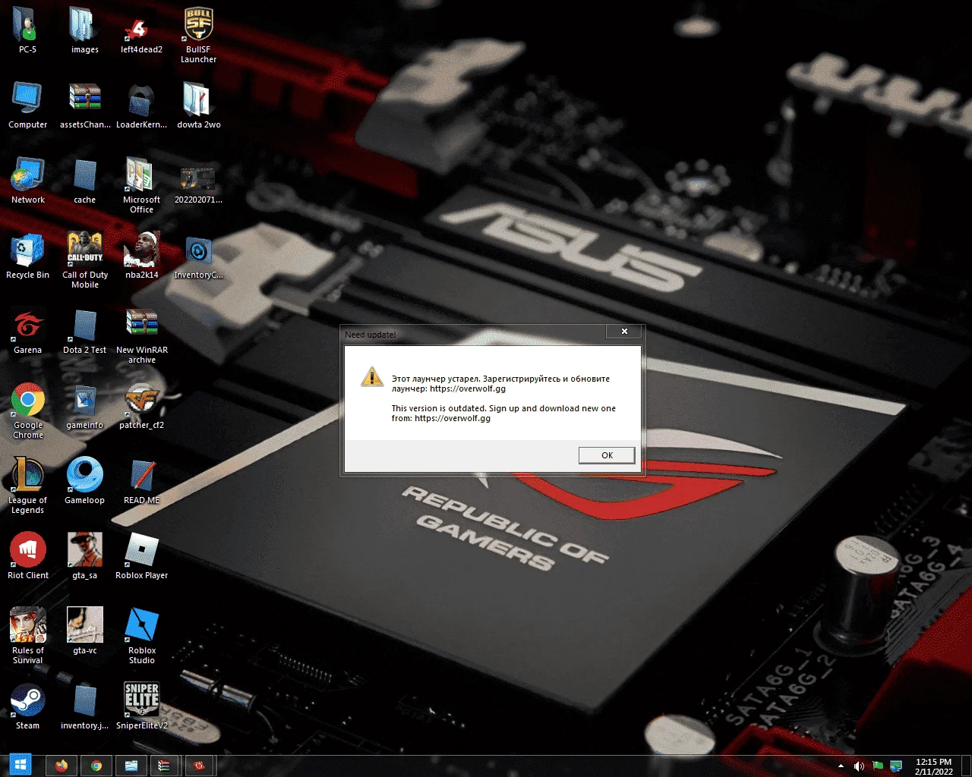Select the Recycle Bin icon

[28, 255]
